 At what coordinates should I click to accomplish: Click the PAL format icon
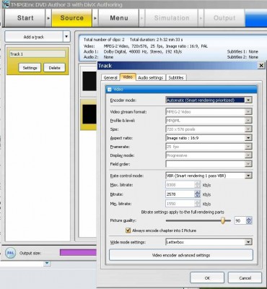coord(10,253)
